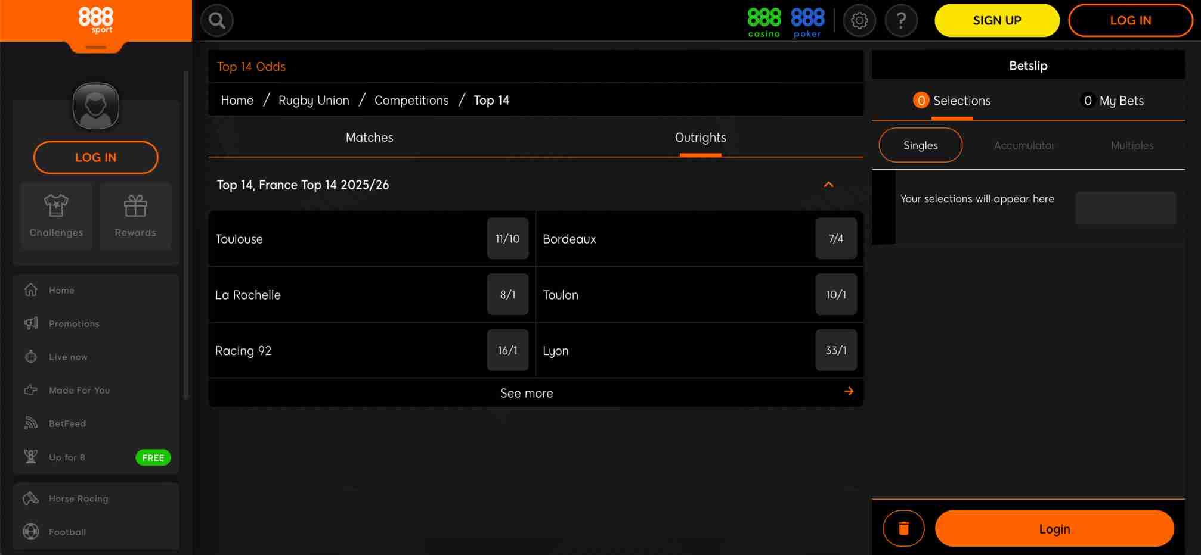Click the user avatar icon
The width and height of the screenshot is (1201, 555).
pyautogui.click(x=96, y=106)
